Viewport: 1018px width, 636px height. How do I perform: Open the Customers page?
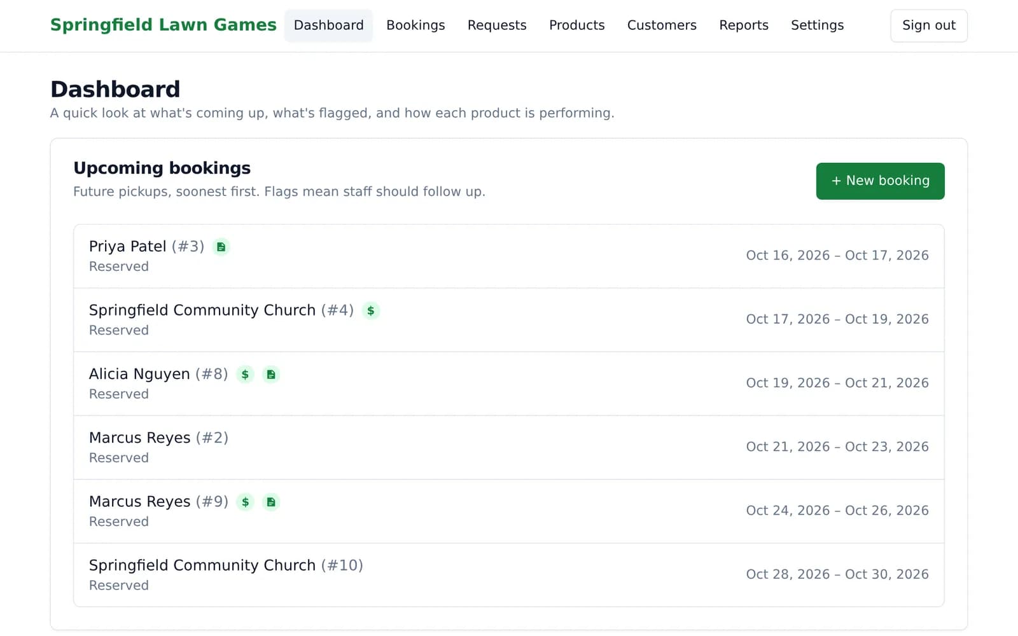point(662,25)
